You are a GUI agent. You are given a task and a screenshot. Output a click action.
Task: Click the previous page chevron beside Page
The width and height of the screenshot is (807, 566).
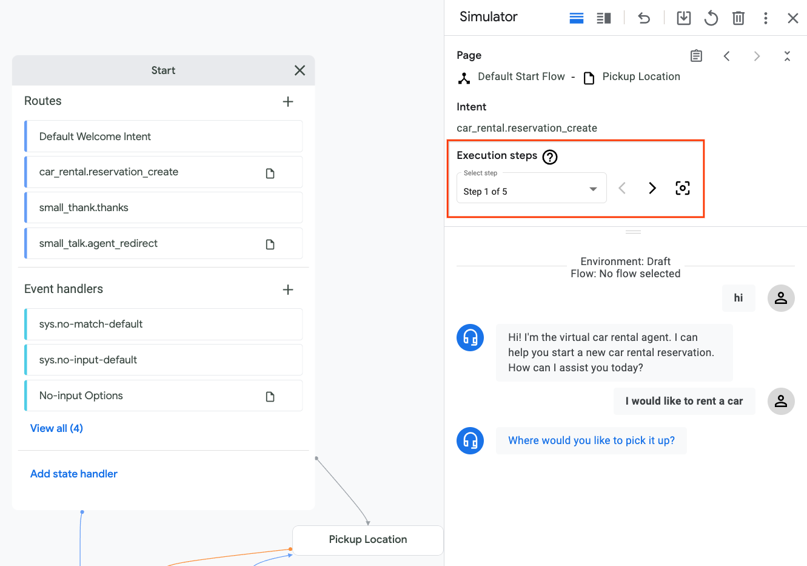point(726,56)
